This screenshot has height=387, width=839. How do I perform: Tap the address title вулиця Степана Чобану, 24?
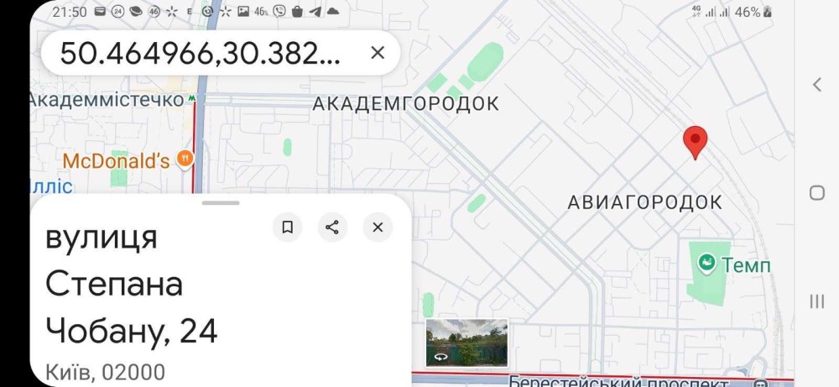[132, 284]
